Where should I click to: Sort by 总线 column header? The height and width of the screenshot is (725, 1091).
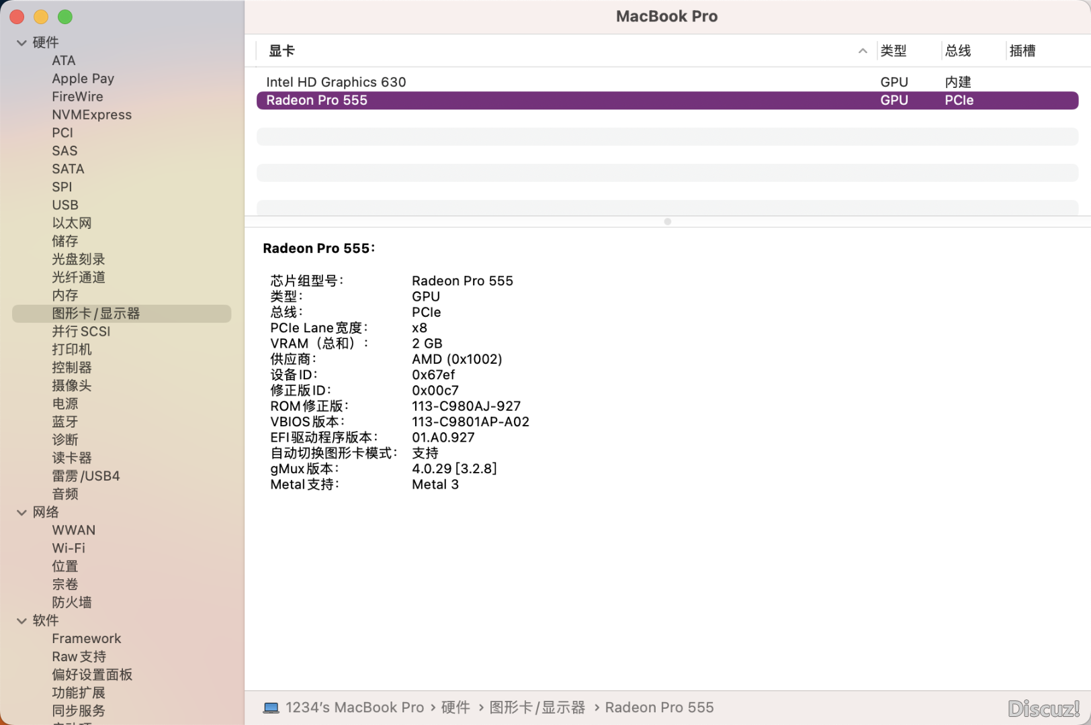click(958, 51)
